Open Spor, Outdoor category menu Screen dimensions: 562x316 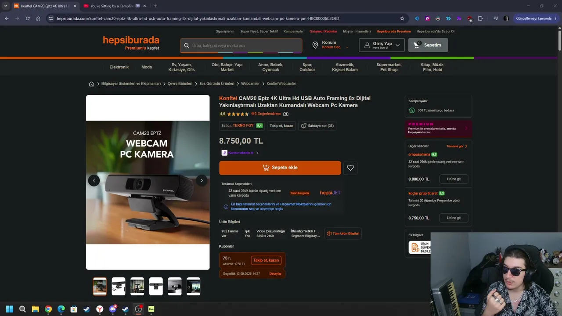pyautogui.click(x=307, y=67)
